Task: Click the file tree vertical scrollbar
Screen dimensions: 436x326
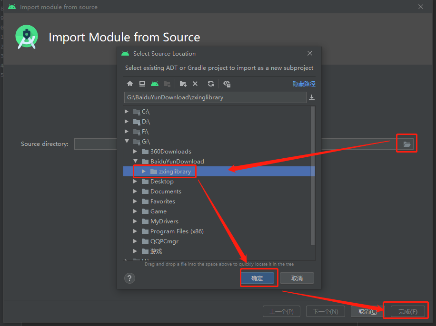Action: tap(313, 176)
